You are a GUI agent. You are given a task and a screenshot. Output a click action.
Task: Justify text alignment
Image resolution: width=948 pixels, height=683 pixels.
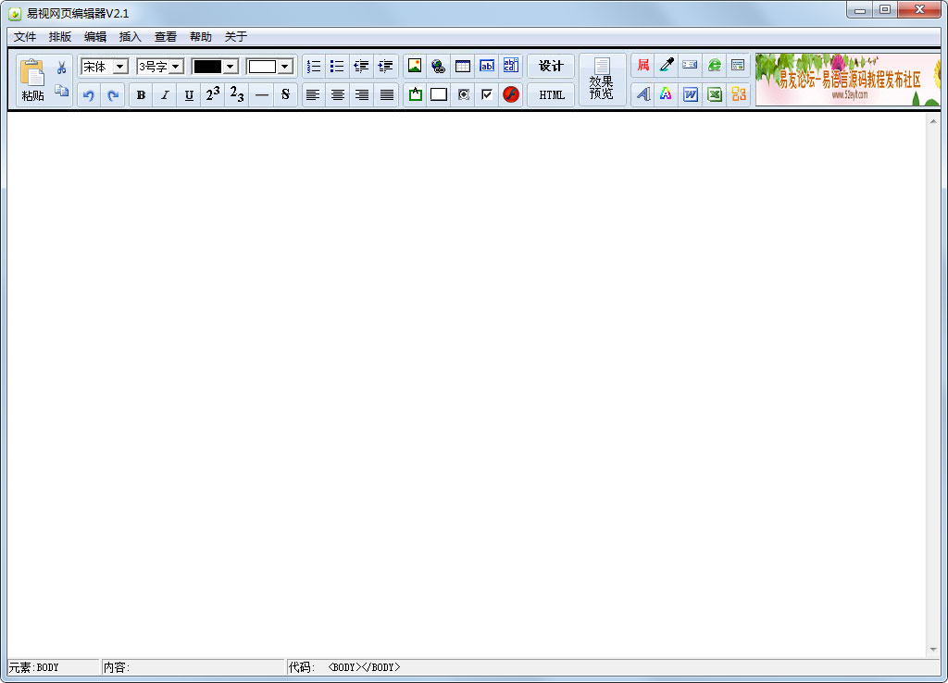tap(386, 95)
